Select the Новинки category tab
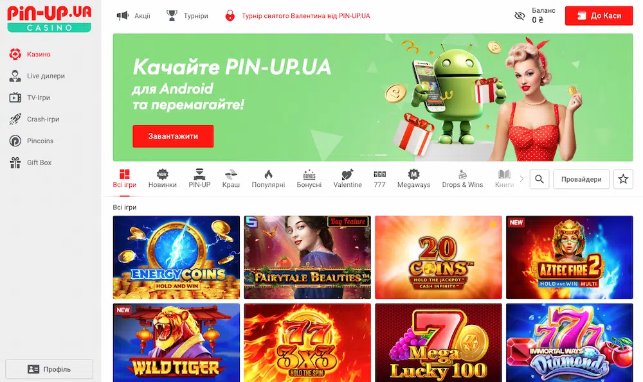Screen dimensions: 643x382 (x=163, y=178)
